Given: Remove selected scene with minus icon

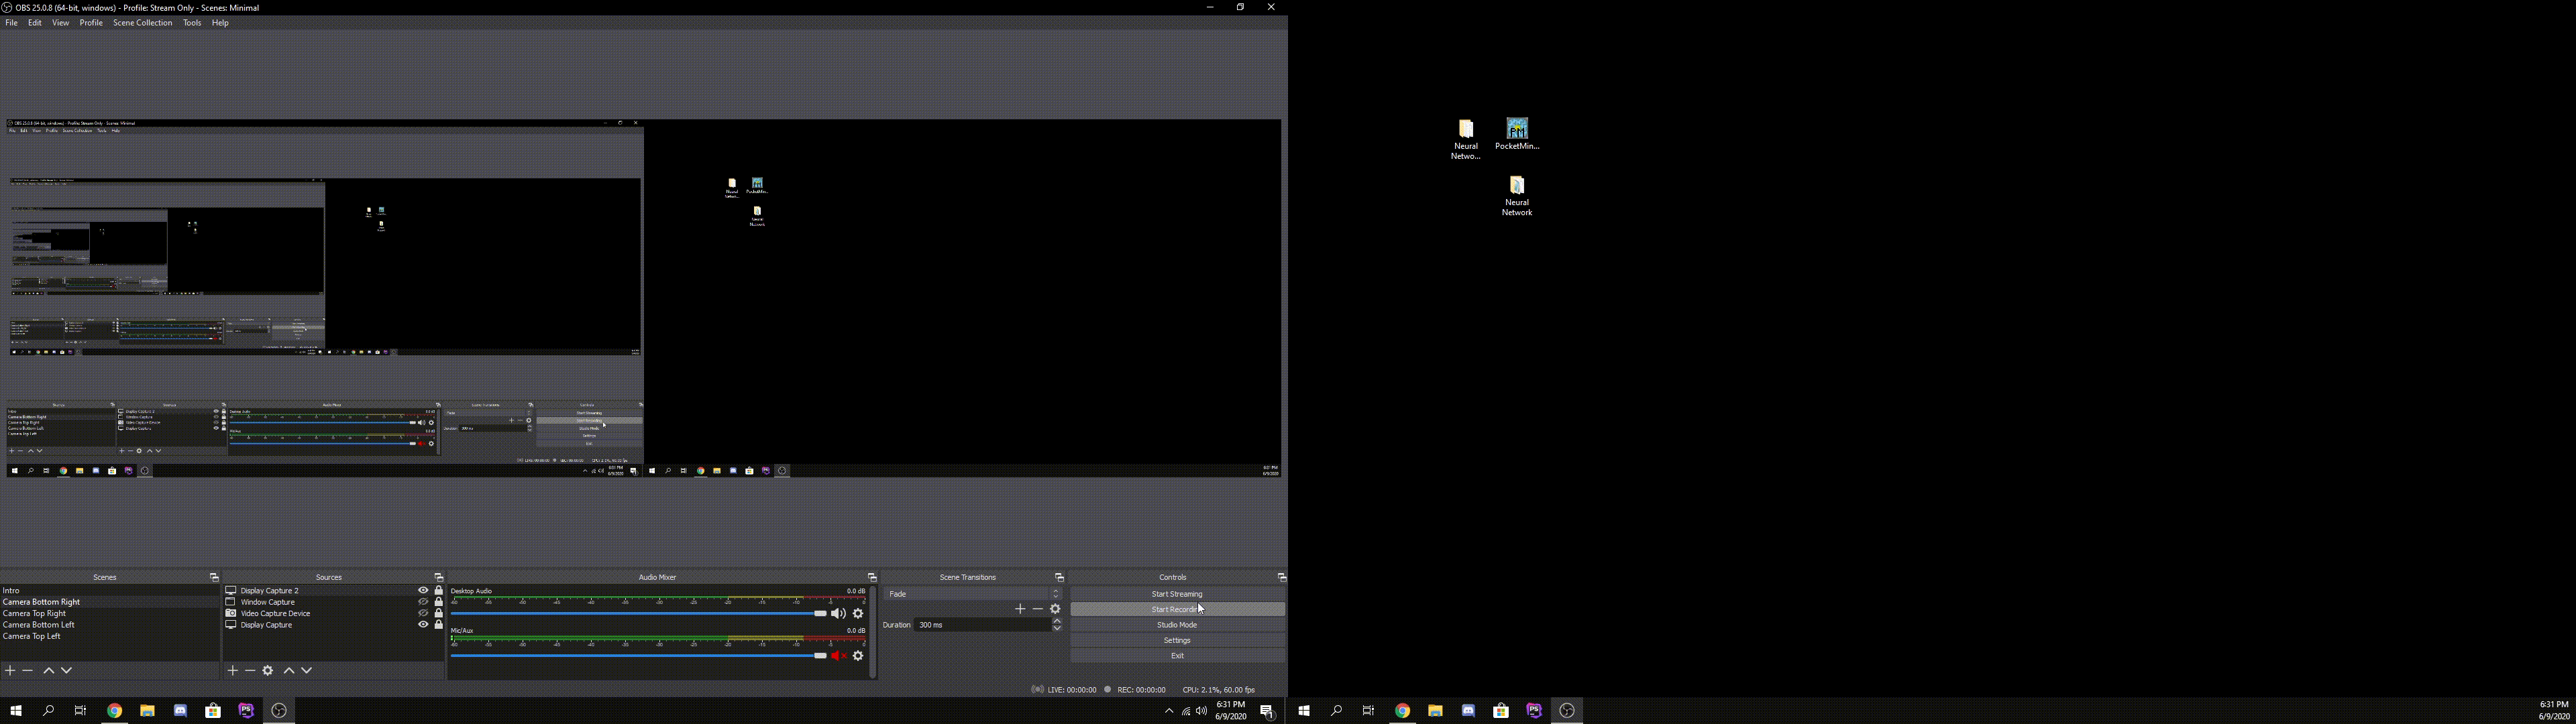Looking at the screenshot, I should click(x=28, y=671).
